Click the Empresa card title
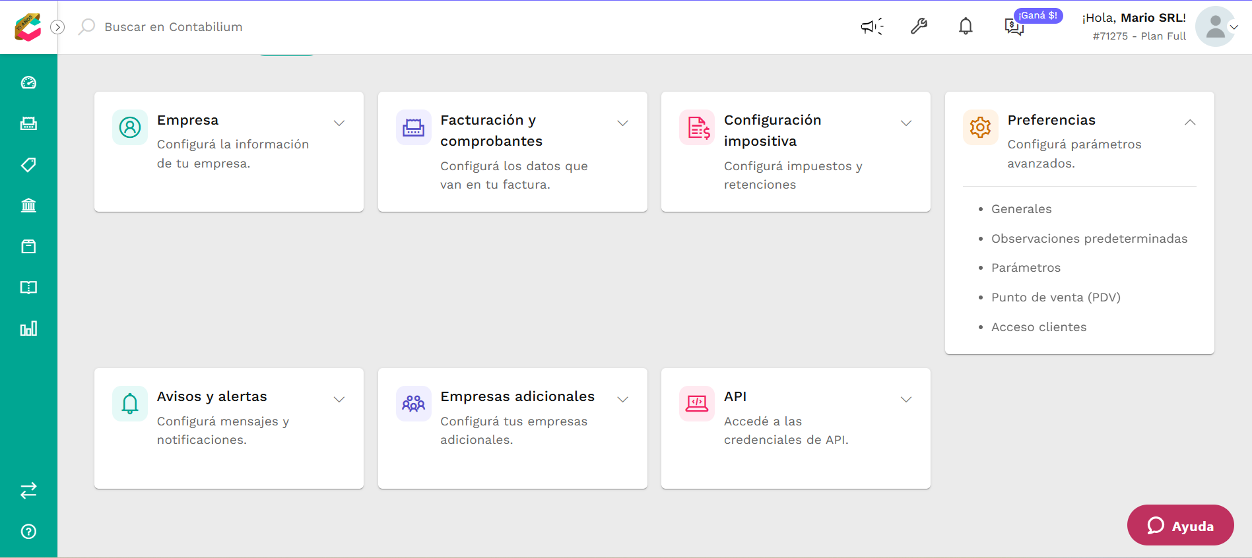Screen dimensions: 1252x558 pos(187,120)
